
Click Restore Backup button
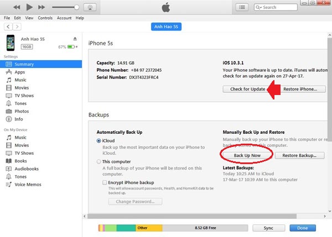[299, 155]
